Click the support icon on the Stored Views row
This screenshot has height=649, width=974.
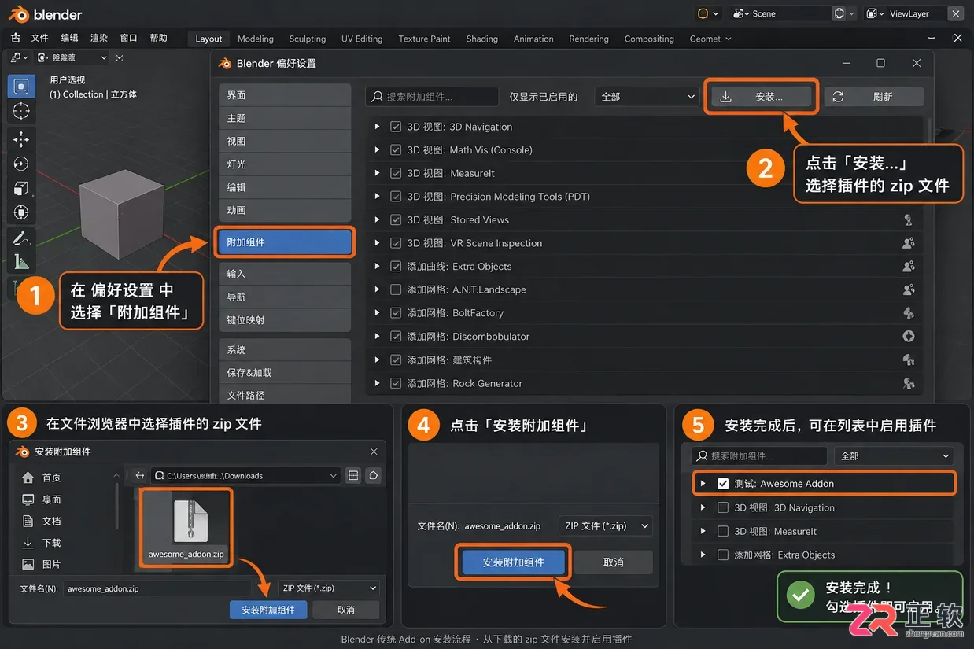(x=909, y=219)
